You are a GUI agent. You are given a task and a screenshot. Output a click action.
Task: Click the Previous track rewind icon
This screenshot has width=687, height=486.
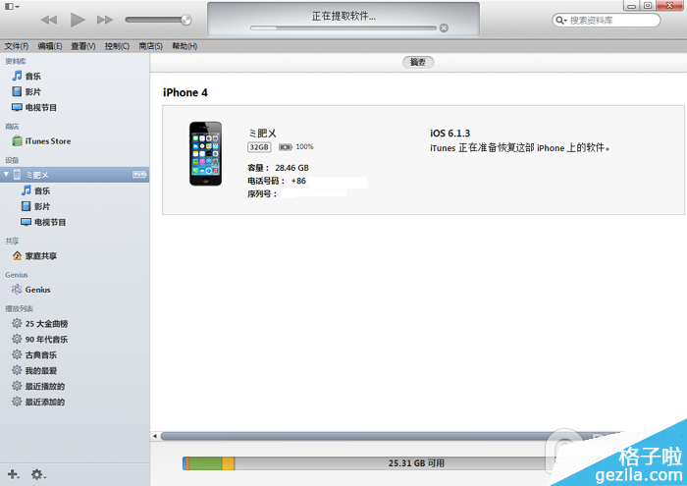(x=49, y=20)
